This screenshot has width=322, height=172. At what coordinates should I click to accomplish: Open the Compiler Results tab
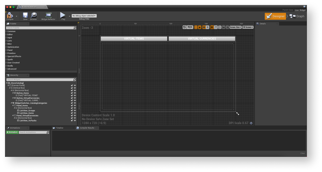coord(87,128)
